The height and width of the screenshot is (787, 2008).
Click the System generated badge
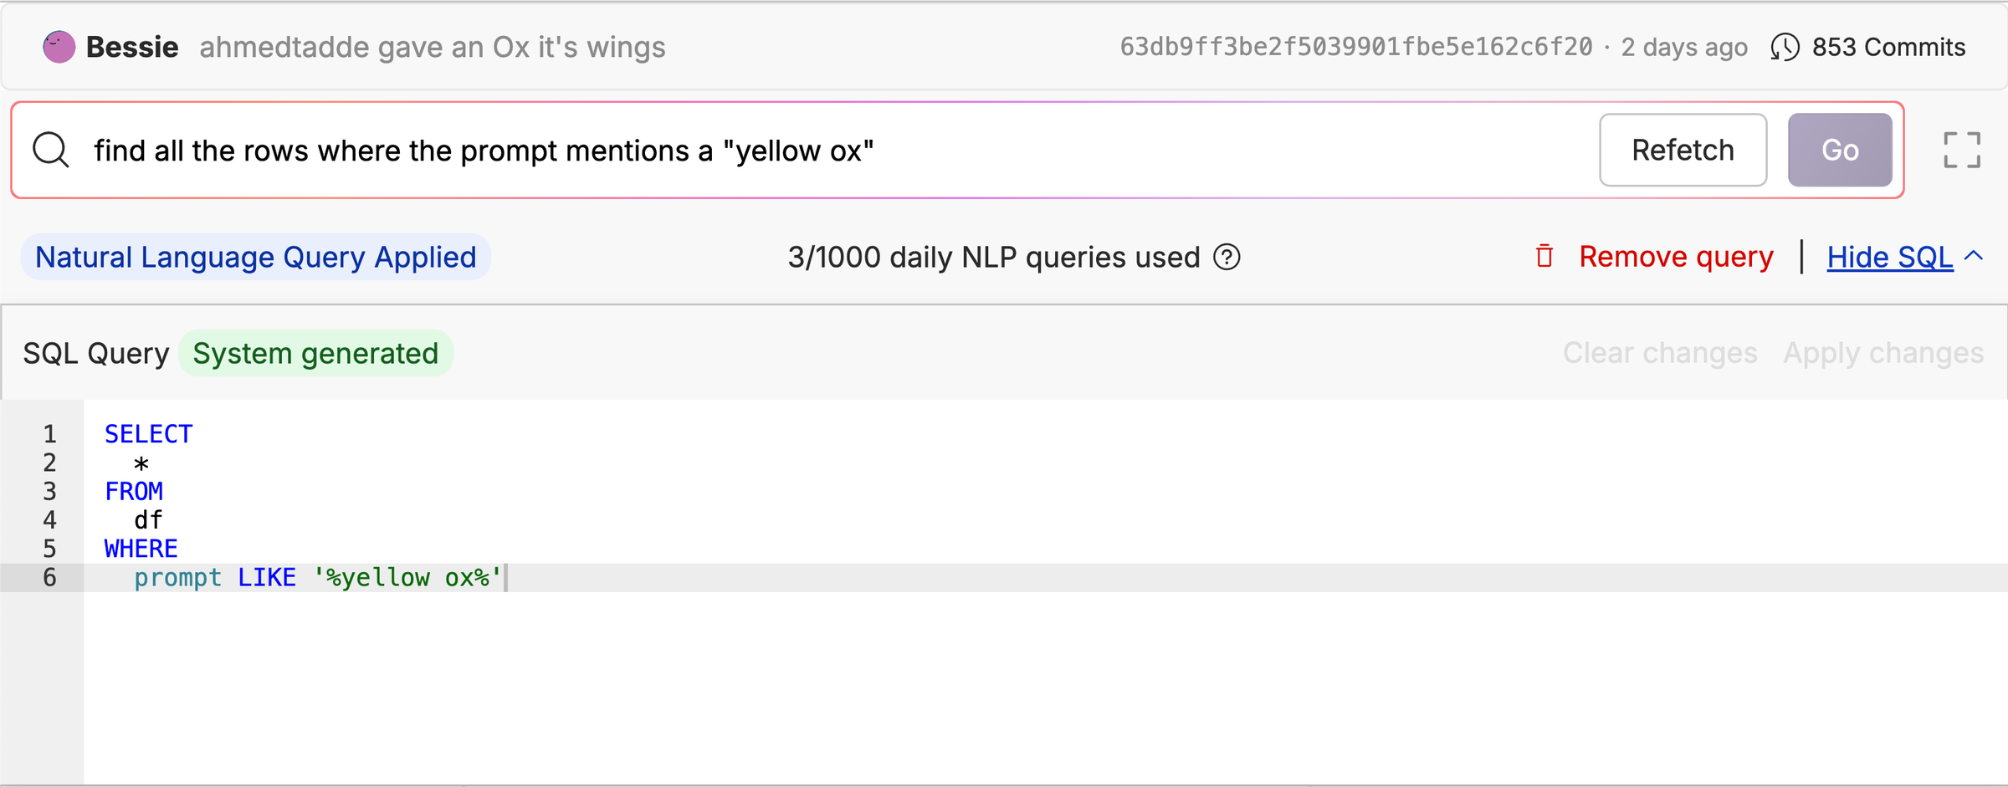[315, 352]
